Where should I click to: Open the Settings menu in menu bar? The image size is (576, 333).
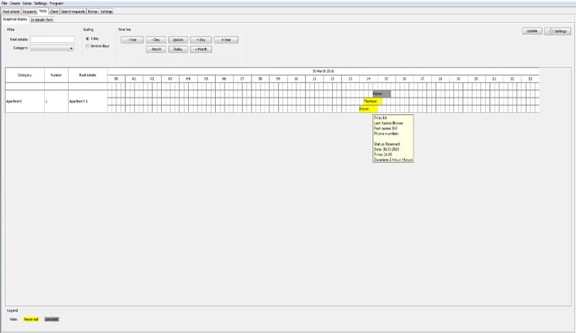[x=41, y=3]
